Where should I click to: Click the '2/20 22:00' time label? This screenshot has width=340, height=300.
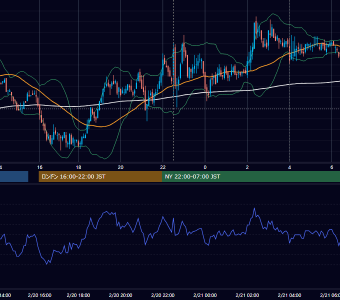[x=163, y=295]
